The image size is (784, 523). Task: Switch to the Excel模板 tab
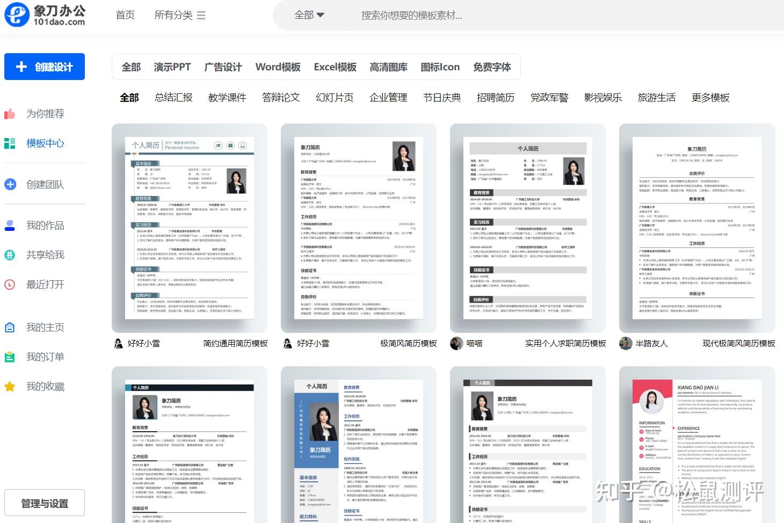coord(335,67)
